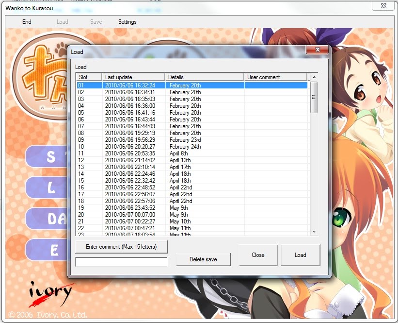Select save slot 13 dated April 17th

(x=192, y=167)
